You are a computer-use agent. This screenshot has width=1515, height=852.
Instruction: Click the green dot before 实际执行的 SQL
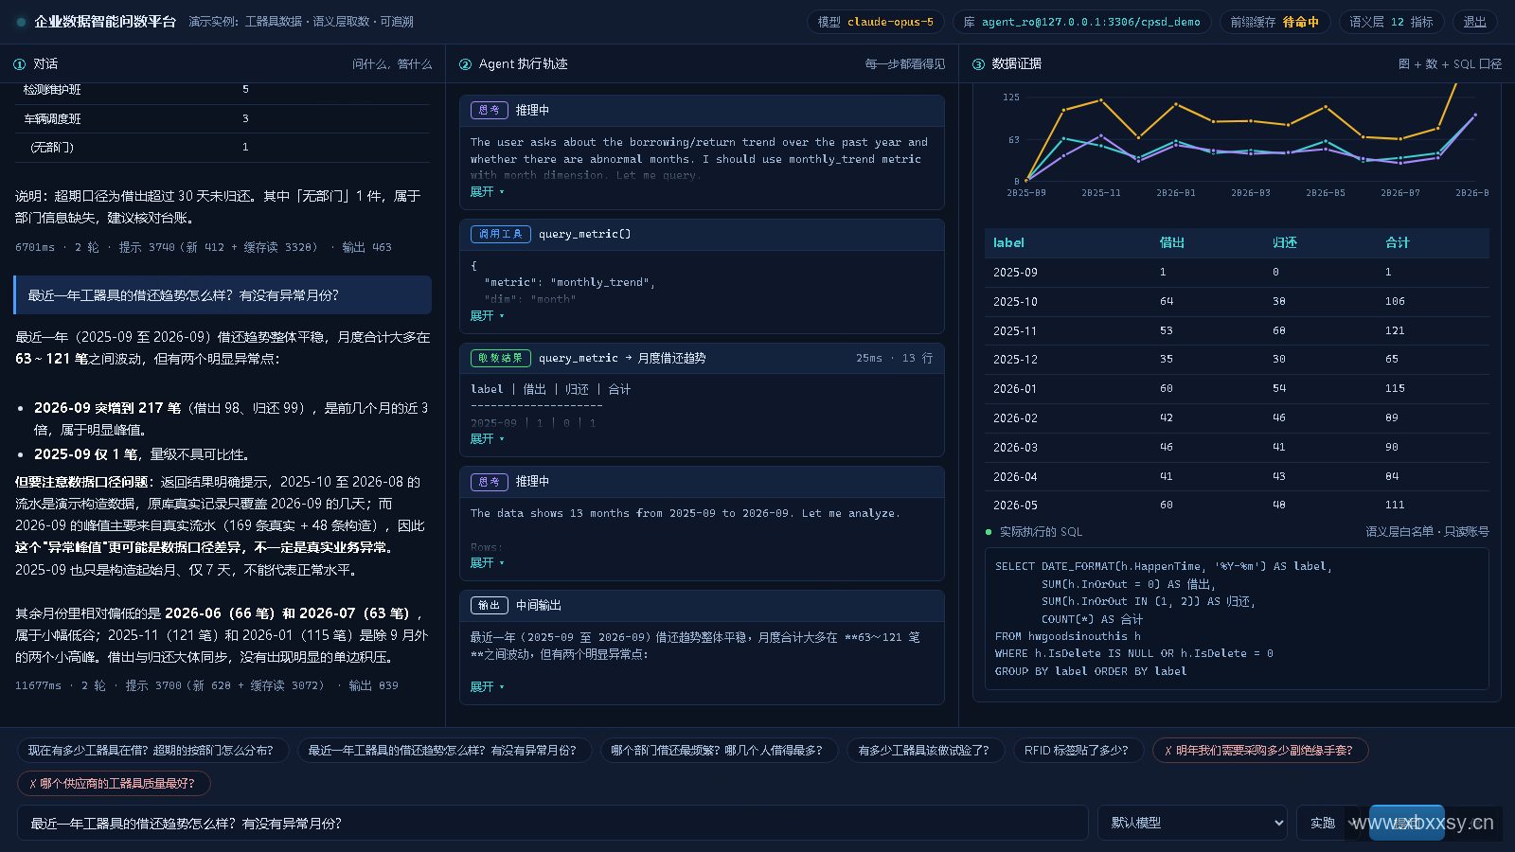click(989, 532)
